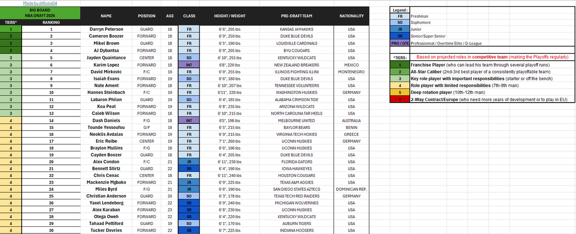Select the 'Christian Anderson' name cell
This screenshot has width=576, height=234.
click(x=107, y=197)
